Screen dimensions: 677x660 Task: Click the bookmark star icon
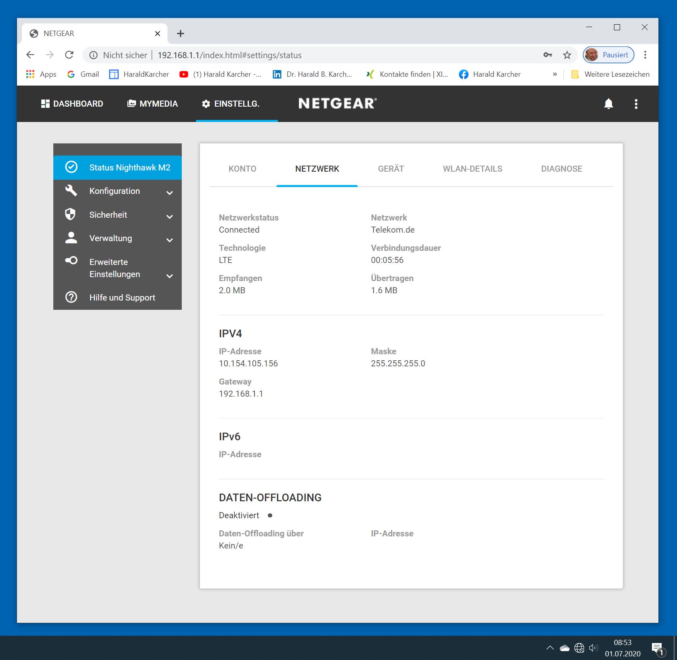pyautogui.click(x=567, y=55)
